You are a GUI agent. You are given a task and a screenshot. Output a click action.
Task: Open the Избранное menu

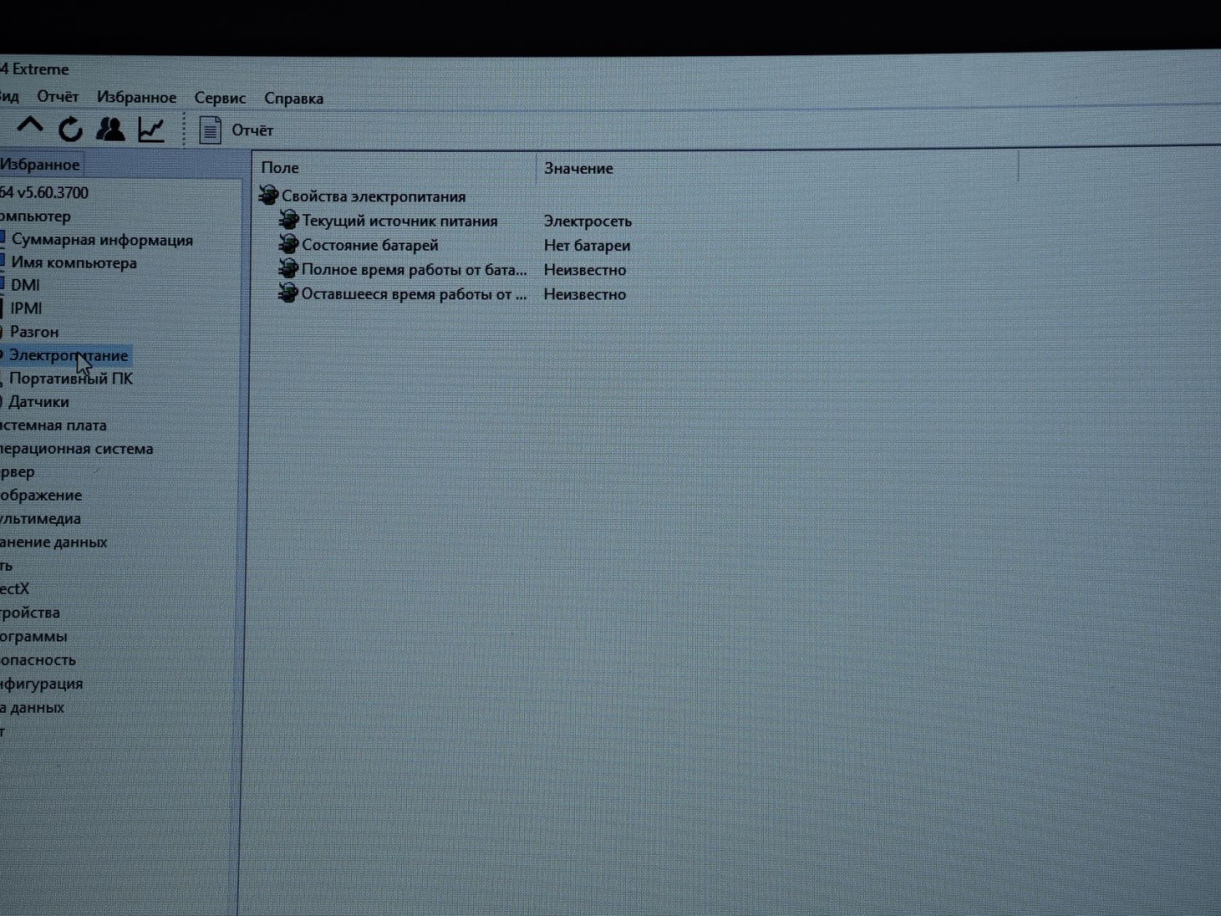click(137, 97)
